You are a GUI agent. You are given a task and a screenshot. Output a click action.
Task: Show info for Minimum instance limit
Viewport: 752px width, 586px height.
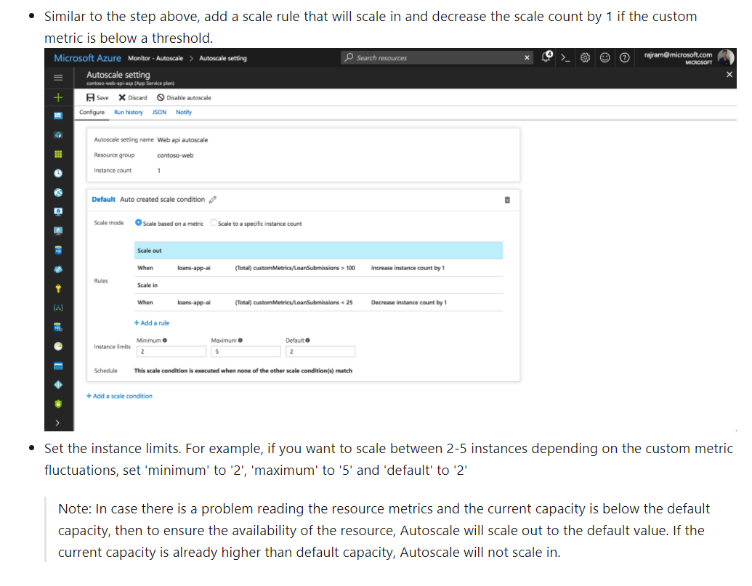[164, 340]
